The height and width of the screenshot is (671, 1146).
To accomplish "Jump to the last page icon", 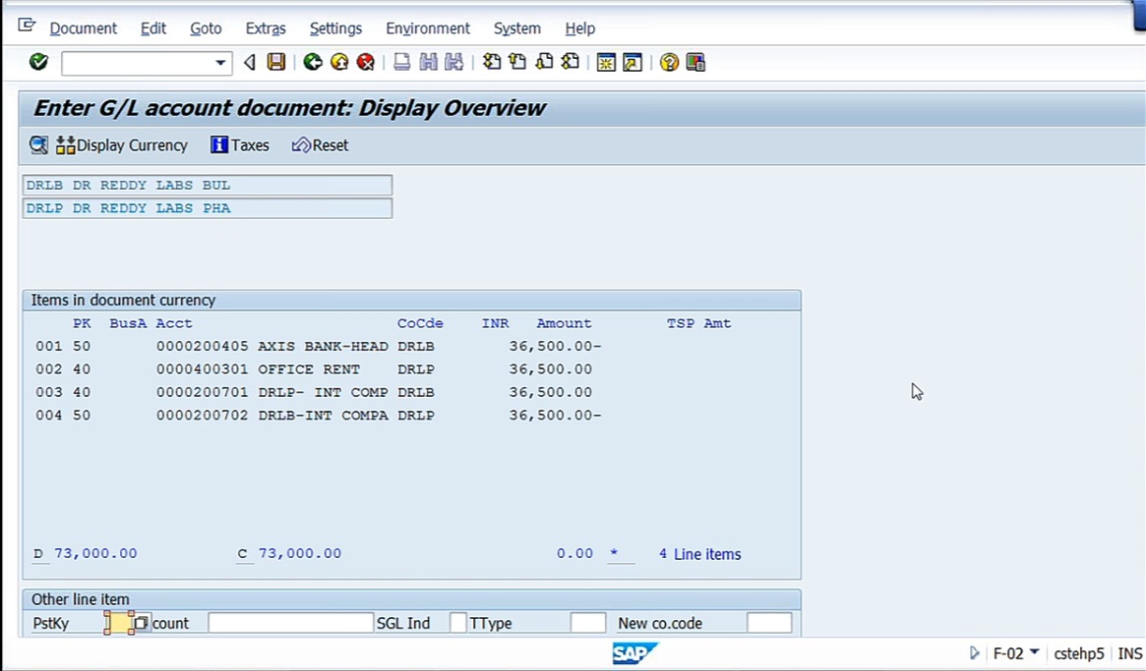I will click(571, 62).
